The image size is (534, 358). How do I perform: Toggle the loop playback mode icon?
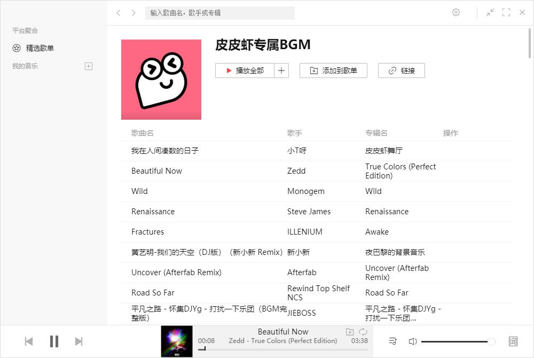click(x=363, y=332)
